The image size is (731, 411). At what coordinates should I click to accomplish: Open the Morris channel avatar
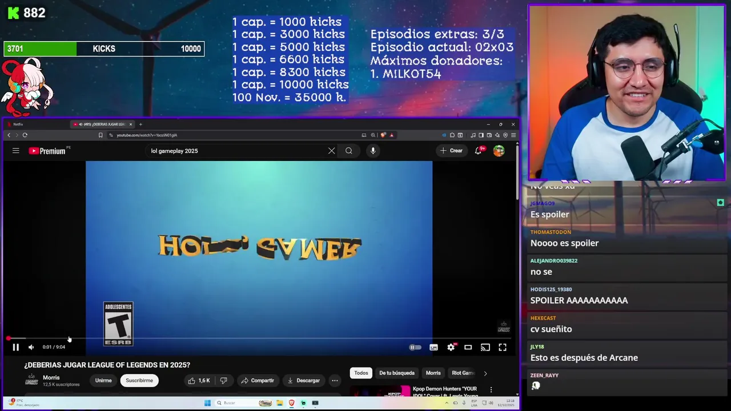[x=31, y=380]
